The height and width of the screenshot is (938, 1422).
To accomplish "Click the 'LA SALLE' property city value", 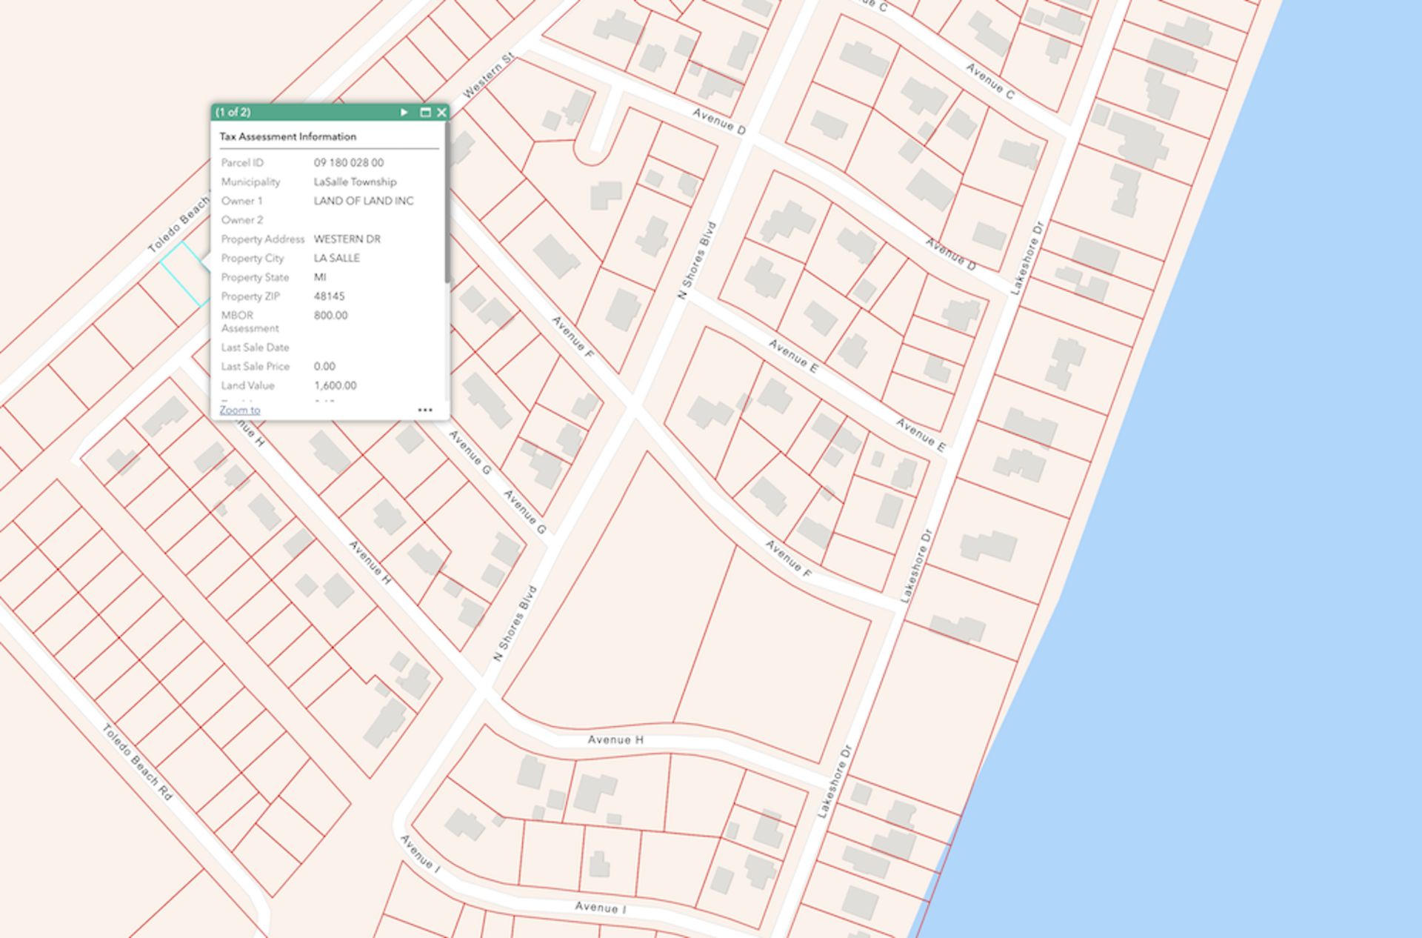I will coord(337,258).
